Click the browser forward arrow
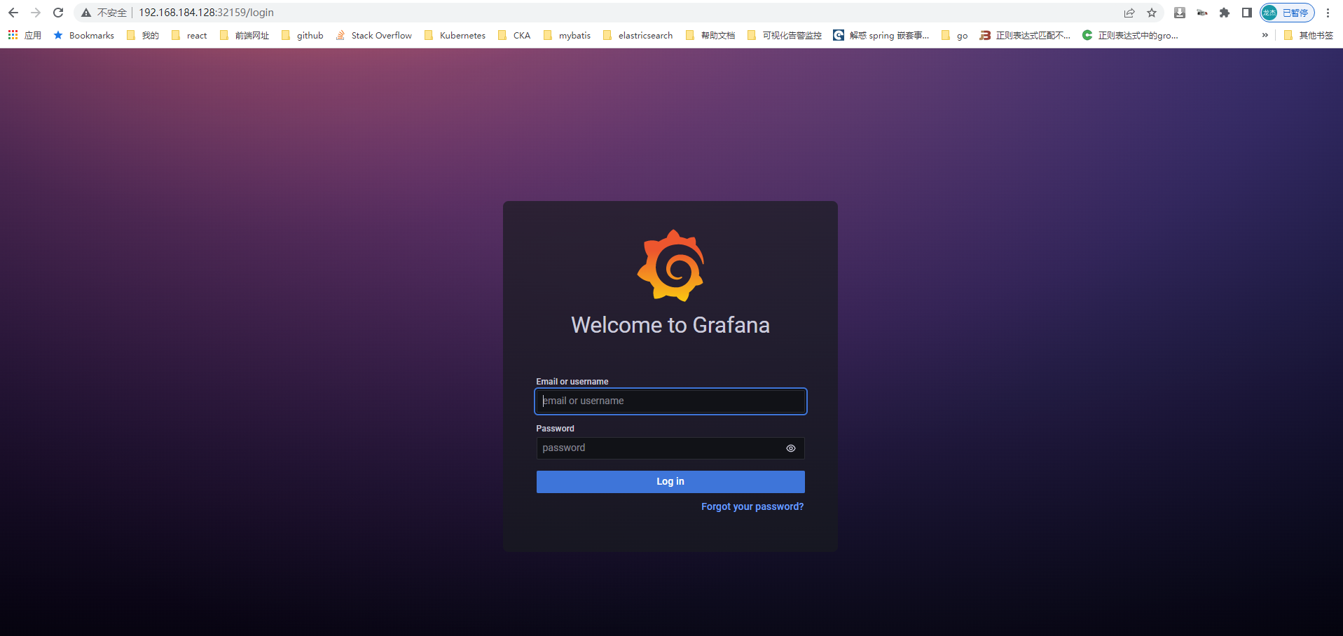 pyautogui.click(x=36, y=13)
